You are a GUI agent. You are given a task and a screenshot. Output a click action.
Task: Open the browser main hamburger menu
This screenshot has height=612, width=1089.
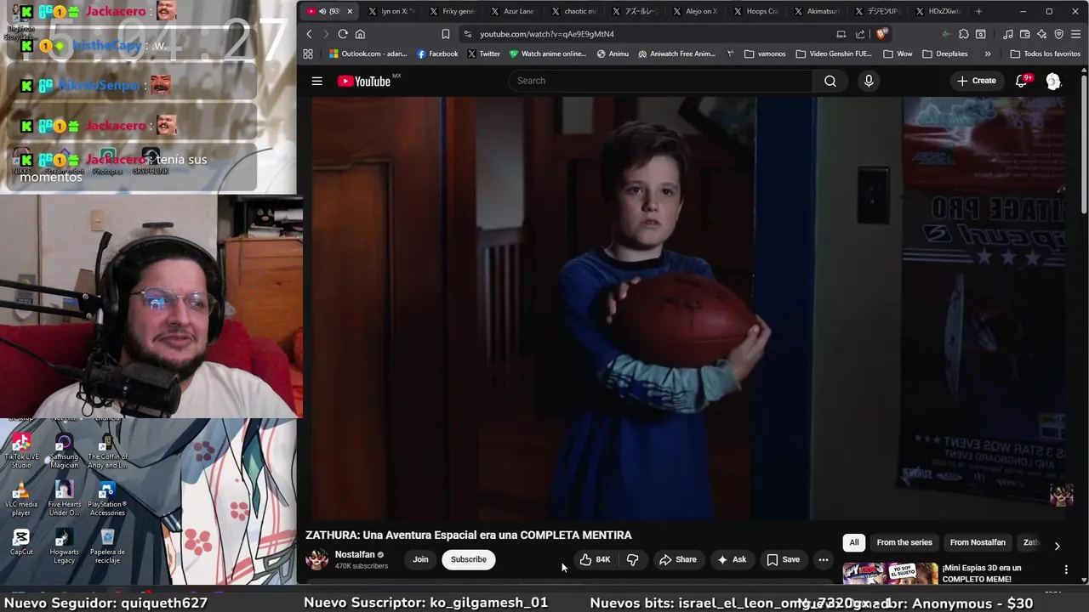1076,34
